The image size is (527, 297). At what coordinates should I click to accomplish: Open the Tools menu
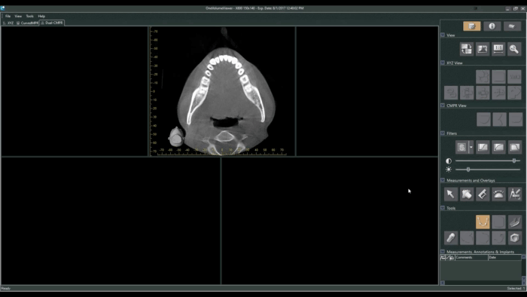pyautogui.click(x=30, y=16)
